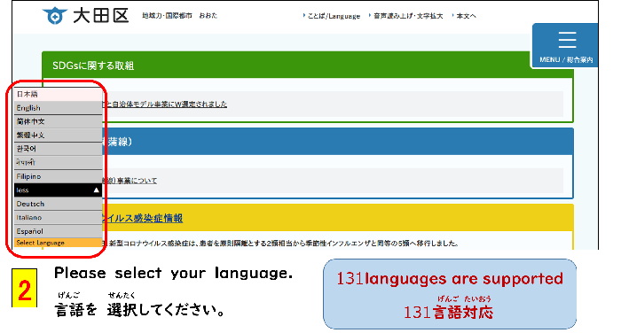Viewport: 621px width, 333px height.
Task: Select Español in the language list
Action: point(58,231)
